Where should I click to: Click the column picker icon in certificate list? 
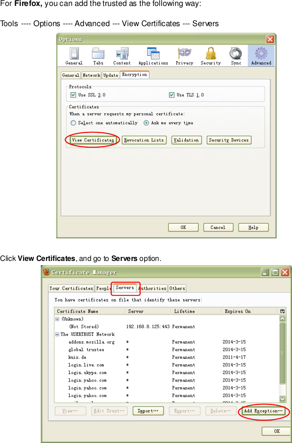pos(282,311)
